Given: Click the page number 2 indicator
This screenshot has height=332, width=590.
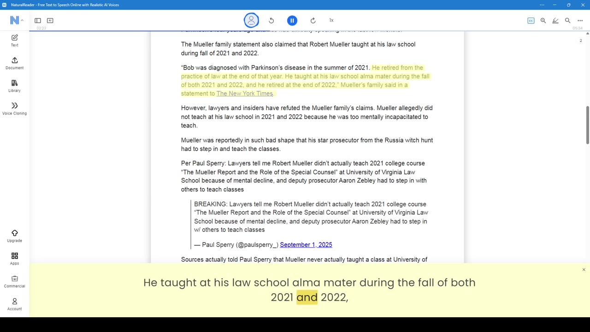Looking at the screenshot, I should pos(581,41).
